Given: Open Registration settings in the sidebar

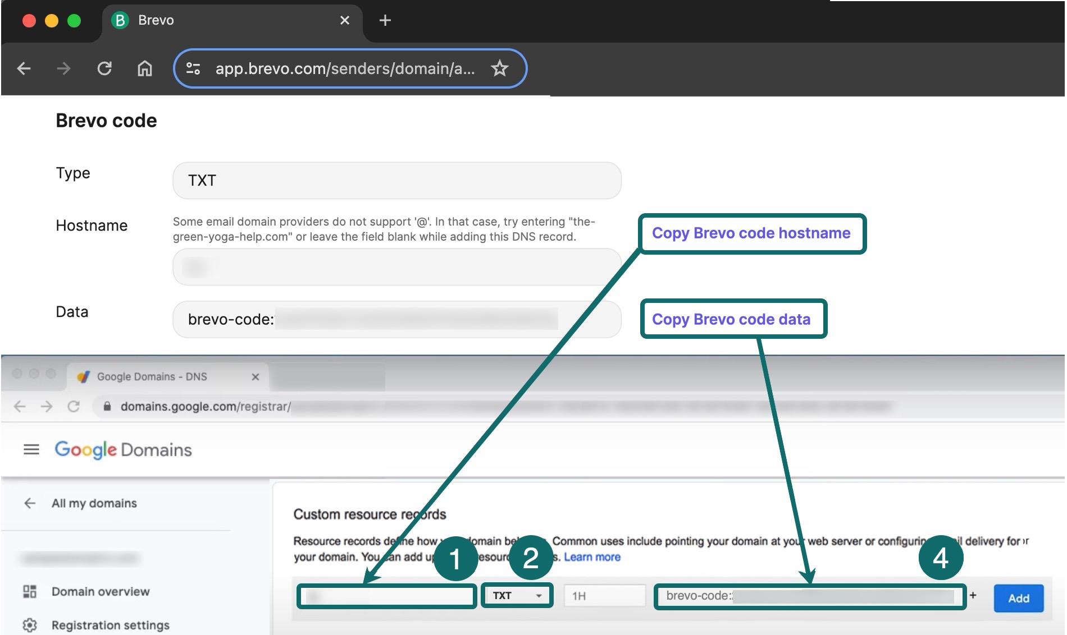Looking at the screenshot, I should (111, 625).
